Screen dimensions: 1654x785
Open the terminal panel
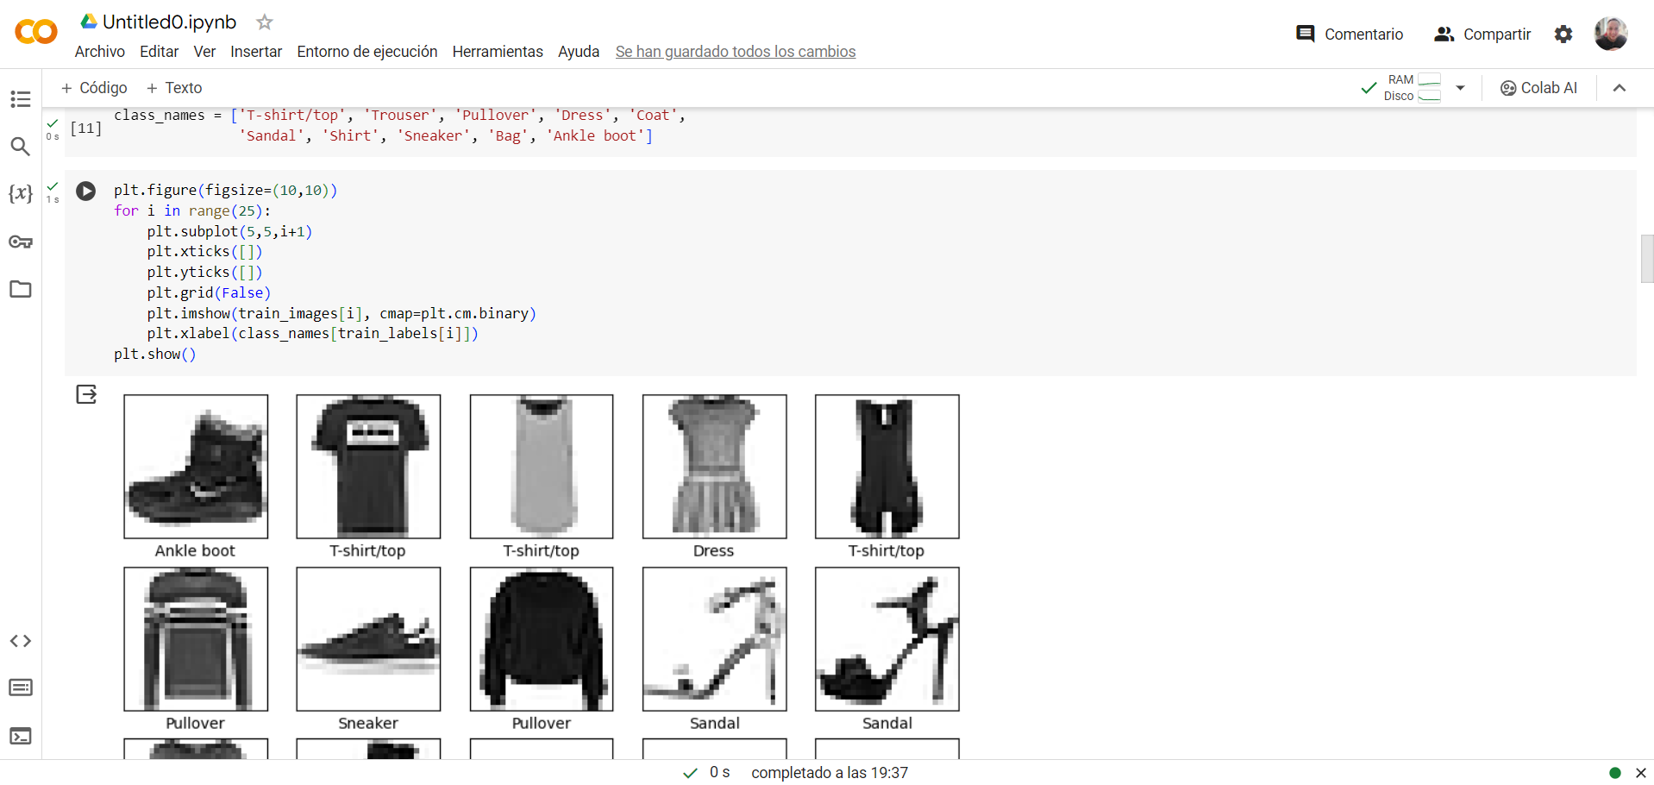coord(21,736)
